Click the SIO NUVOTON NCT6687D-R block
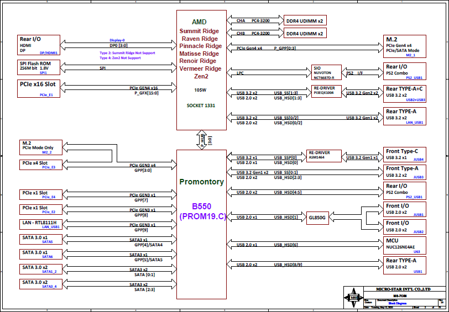Viewport: 449px width, 312px height. tap(326, 73)
